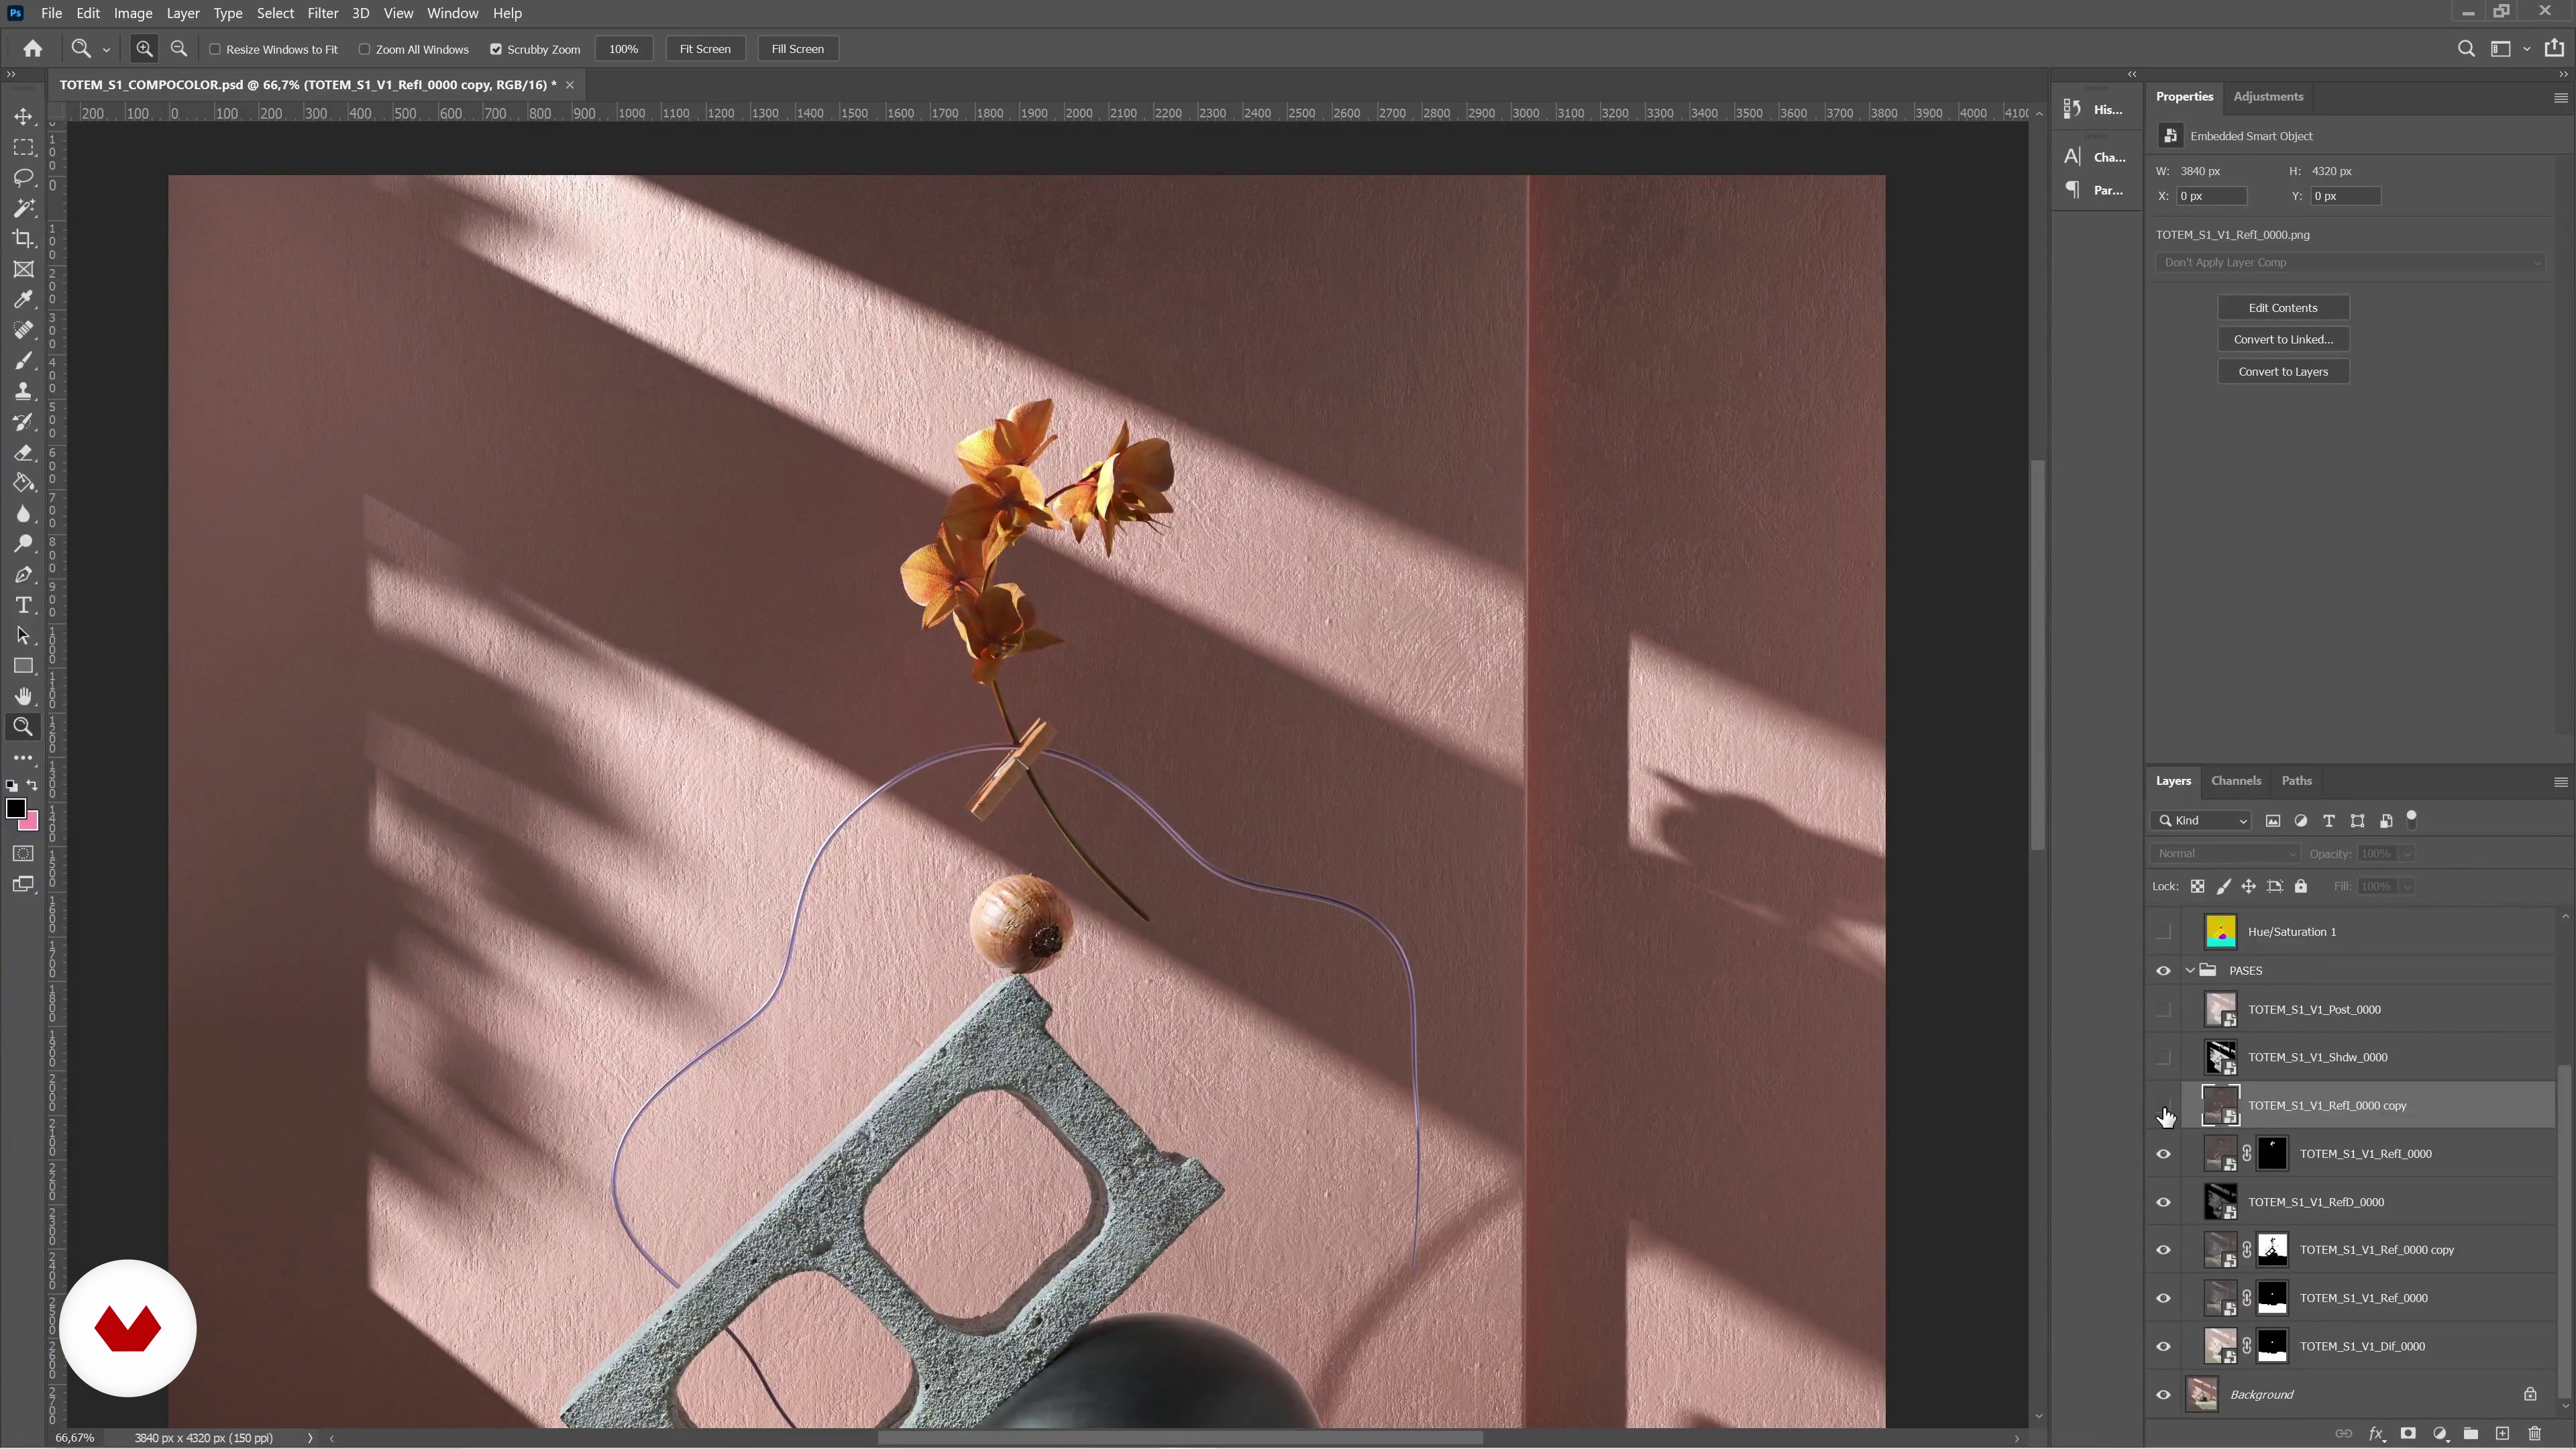Enable Zoom All Windows checkbox
2576x1449 pixels.
[x=365, y=49]
